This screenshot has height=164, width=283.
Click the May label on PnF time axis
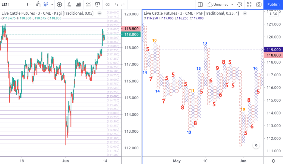[177, 161]
